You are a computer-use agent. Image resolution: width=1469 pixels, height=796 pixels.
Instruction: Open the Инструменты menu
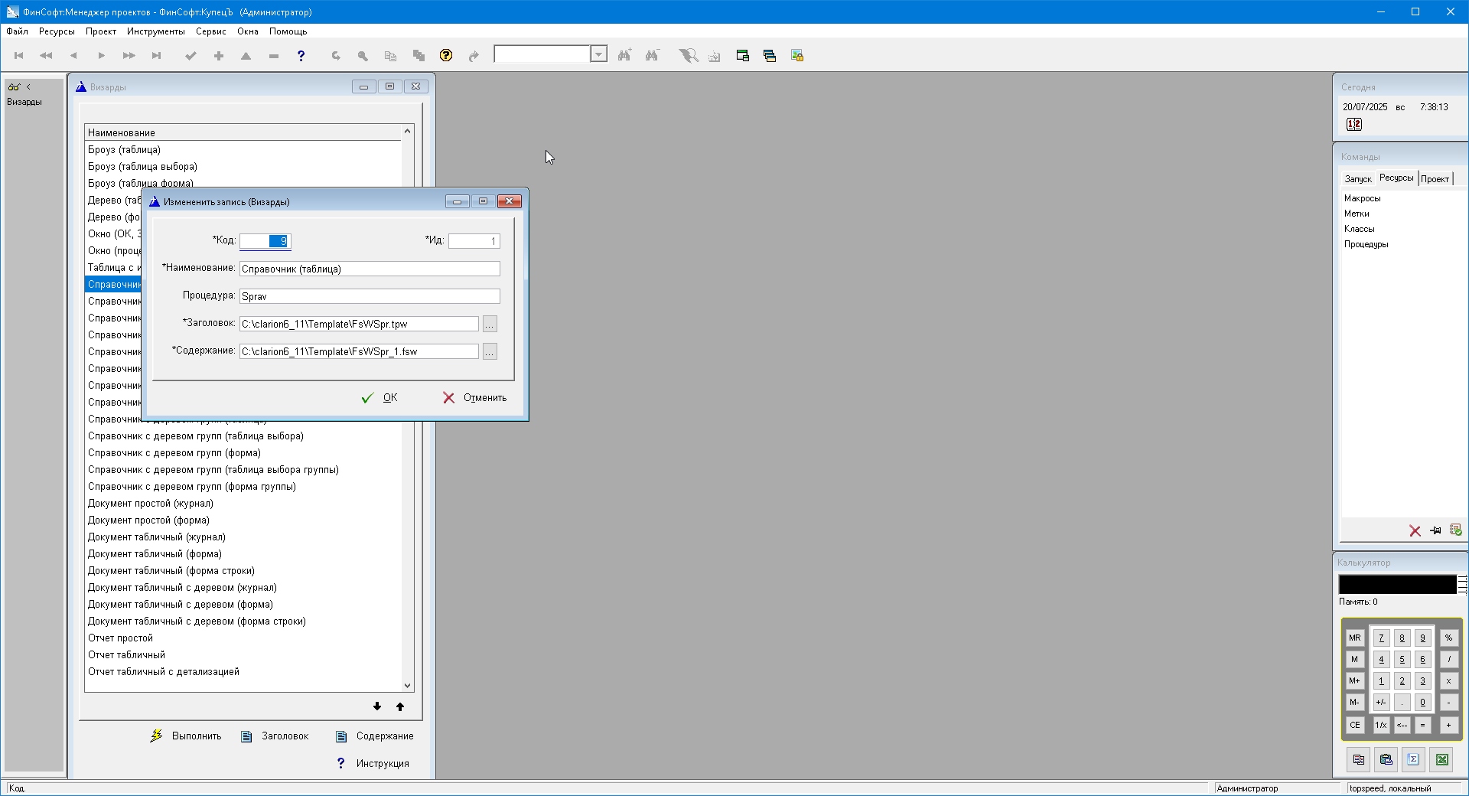155,31
